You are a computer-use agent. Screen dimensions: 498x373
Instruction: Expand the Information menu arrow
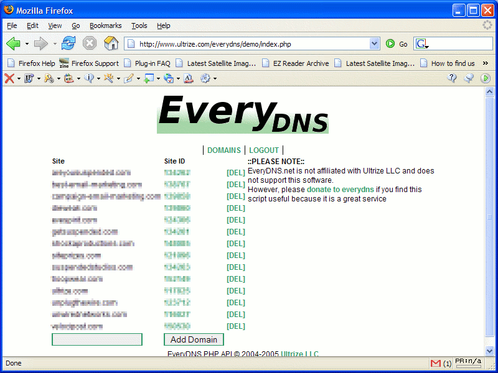coord(98,79)
